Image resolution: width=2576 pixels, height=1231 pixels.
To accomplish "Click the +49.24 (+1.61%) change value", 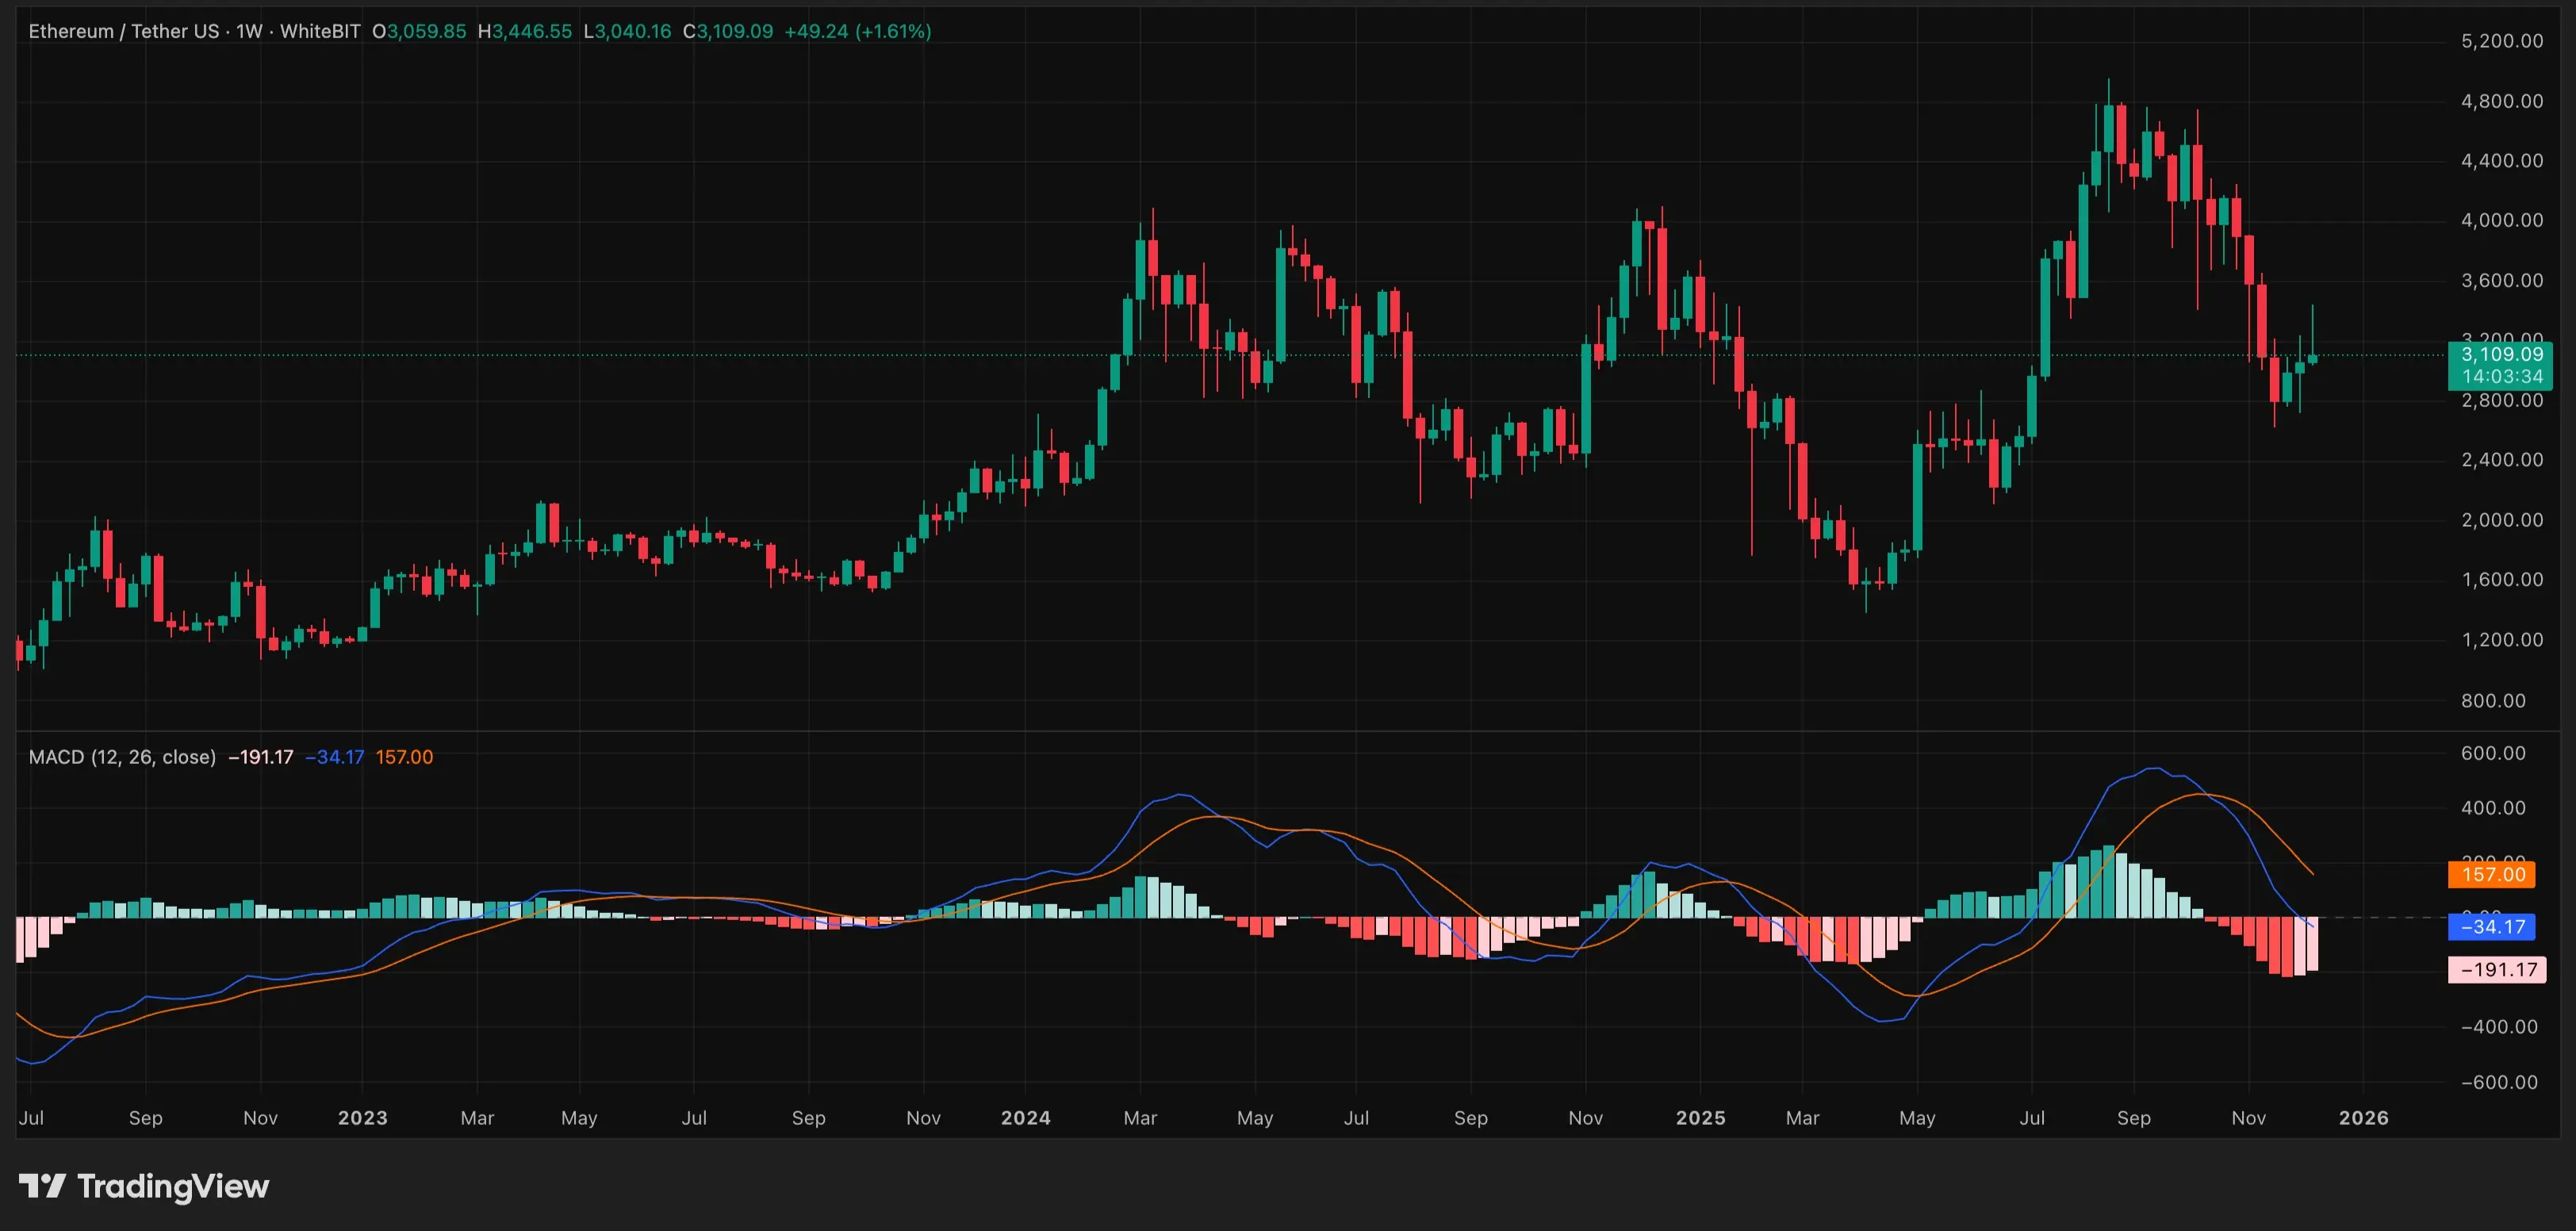I will [x=857, y=31].
